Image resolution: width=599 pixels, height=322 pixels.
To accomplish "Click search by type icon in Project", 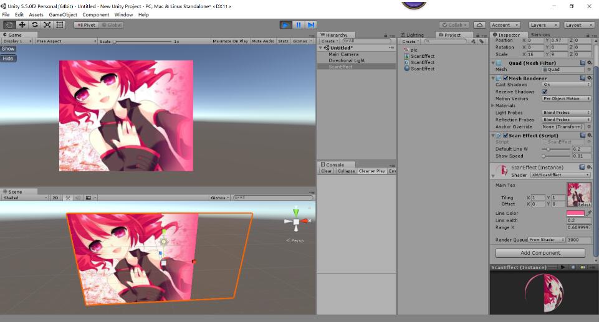I will click(x=474, y=41).
